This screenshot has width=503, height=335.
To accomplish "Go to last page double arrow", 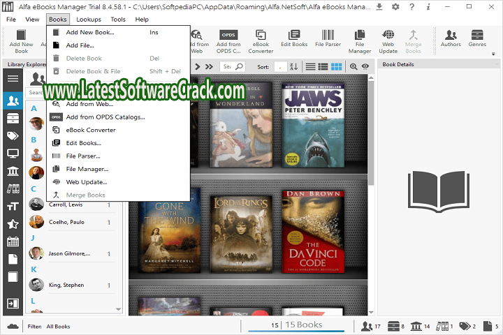I will click(209, 66).
